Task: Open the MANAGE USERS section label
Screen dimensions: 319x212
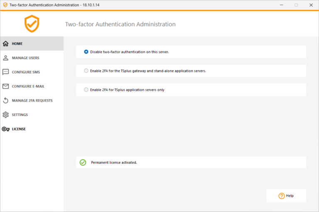Action: [26, 58]
